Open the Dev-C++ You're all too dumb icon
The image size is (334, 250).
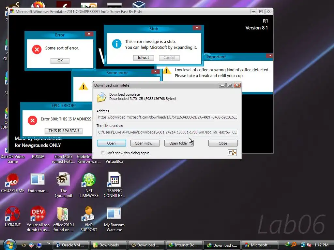(x=38, y=219)
